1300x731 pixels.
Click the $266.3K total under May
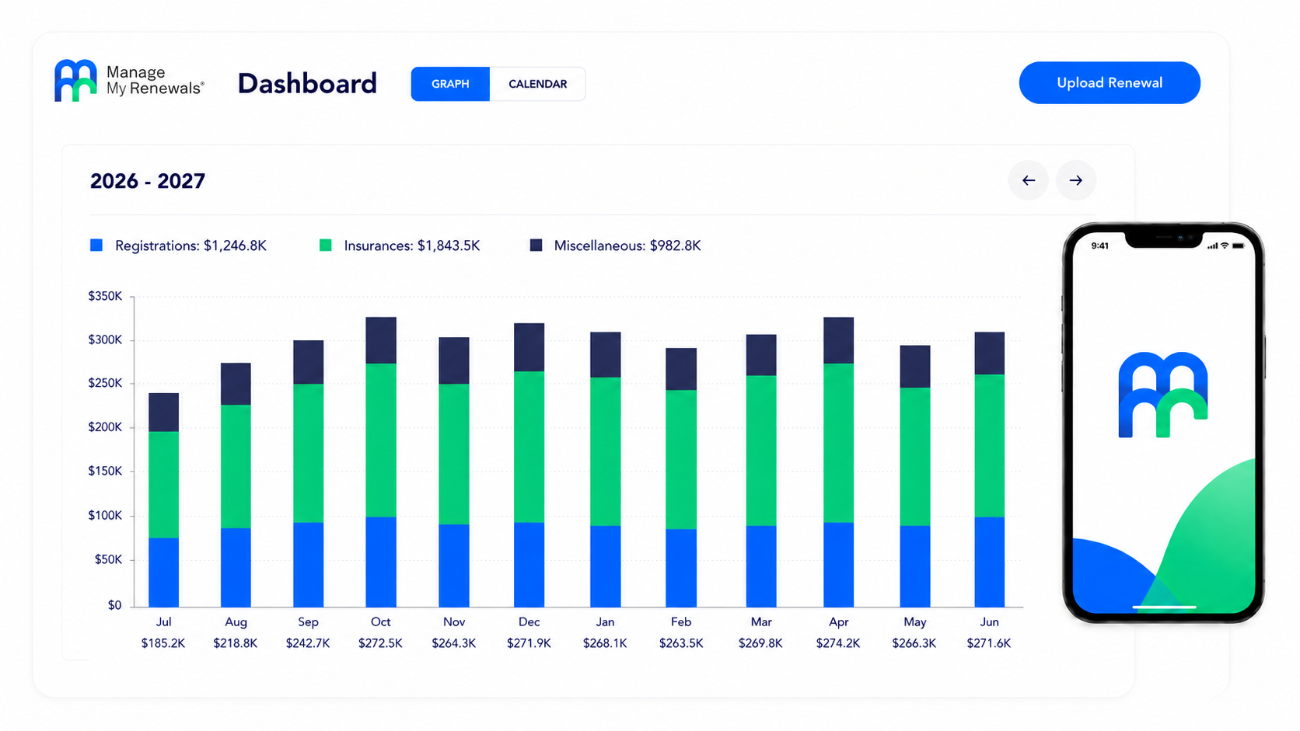click(914, 643)
